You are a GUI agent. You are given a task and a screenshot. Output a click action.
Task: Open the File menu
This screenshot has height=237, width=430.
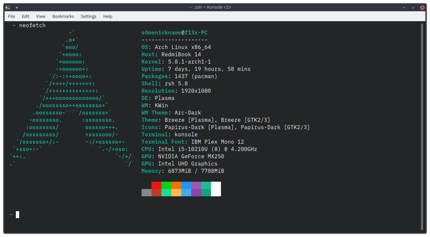[11, 16]
